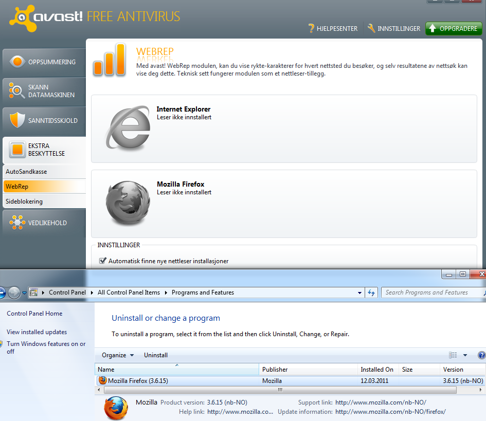Maximize the Programs and Features window
The width and height of the screenshot is (486, 421).
(463, 274)
